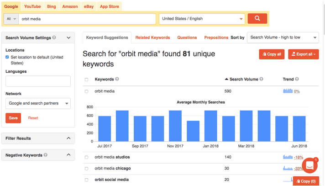Click the Save button

coord(13,118)
